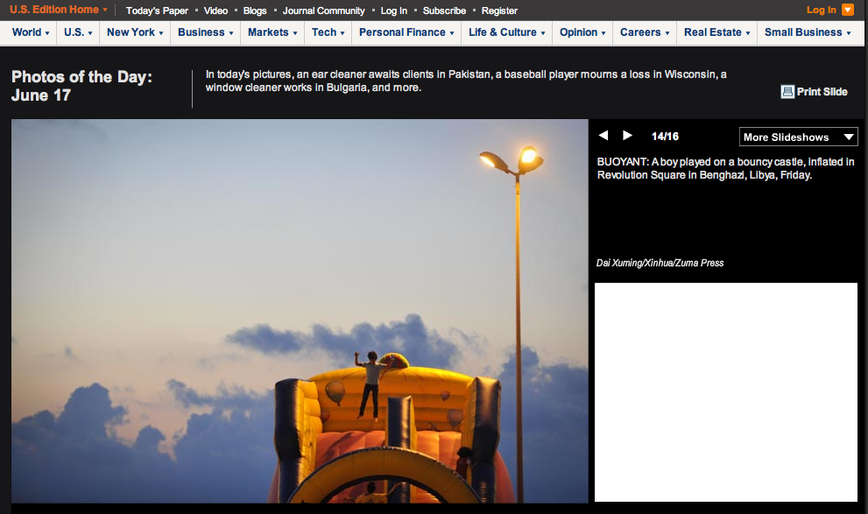Click the previous slide arrow icon
Screen dimensions: 868x514
[x=603, y=136]
